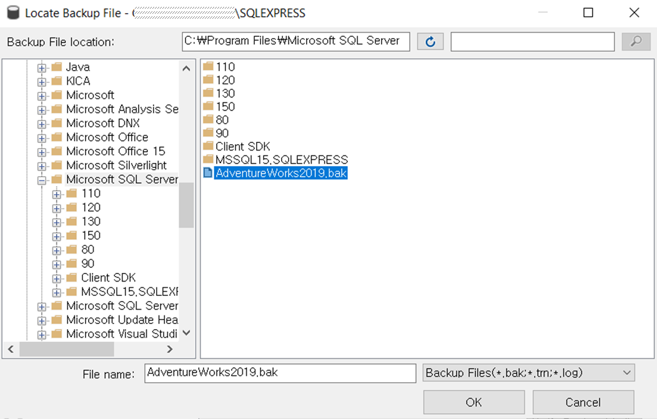Click the File name input field
The image size is (657, 419).
280,373
